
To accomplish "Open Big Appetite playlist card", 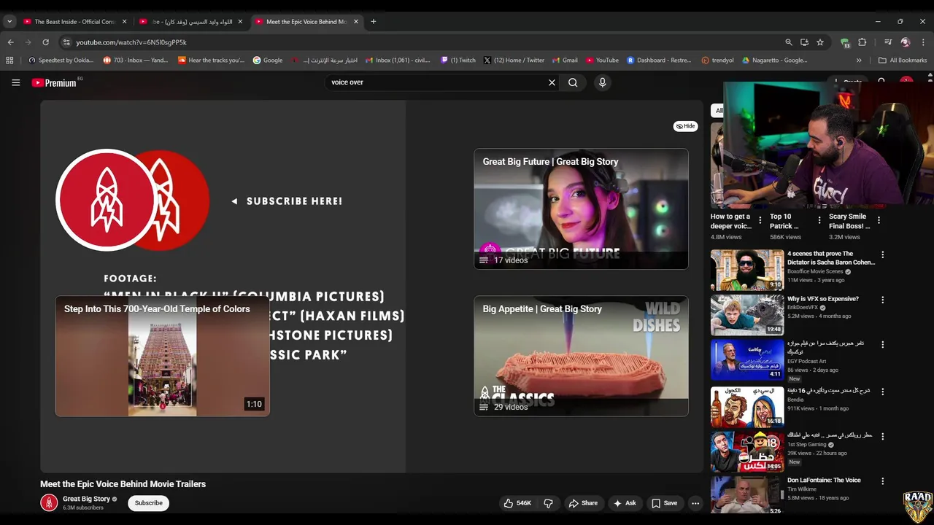I will point(581,356).
